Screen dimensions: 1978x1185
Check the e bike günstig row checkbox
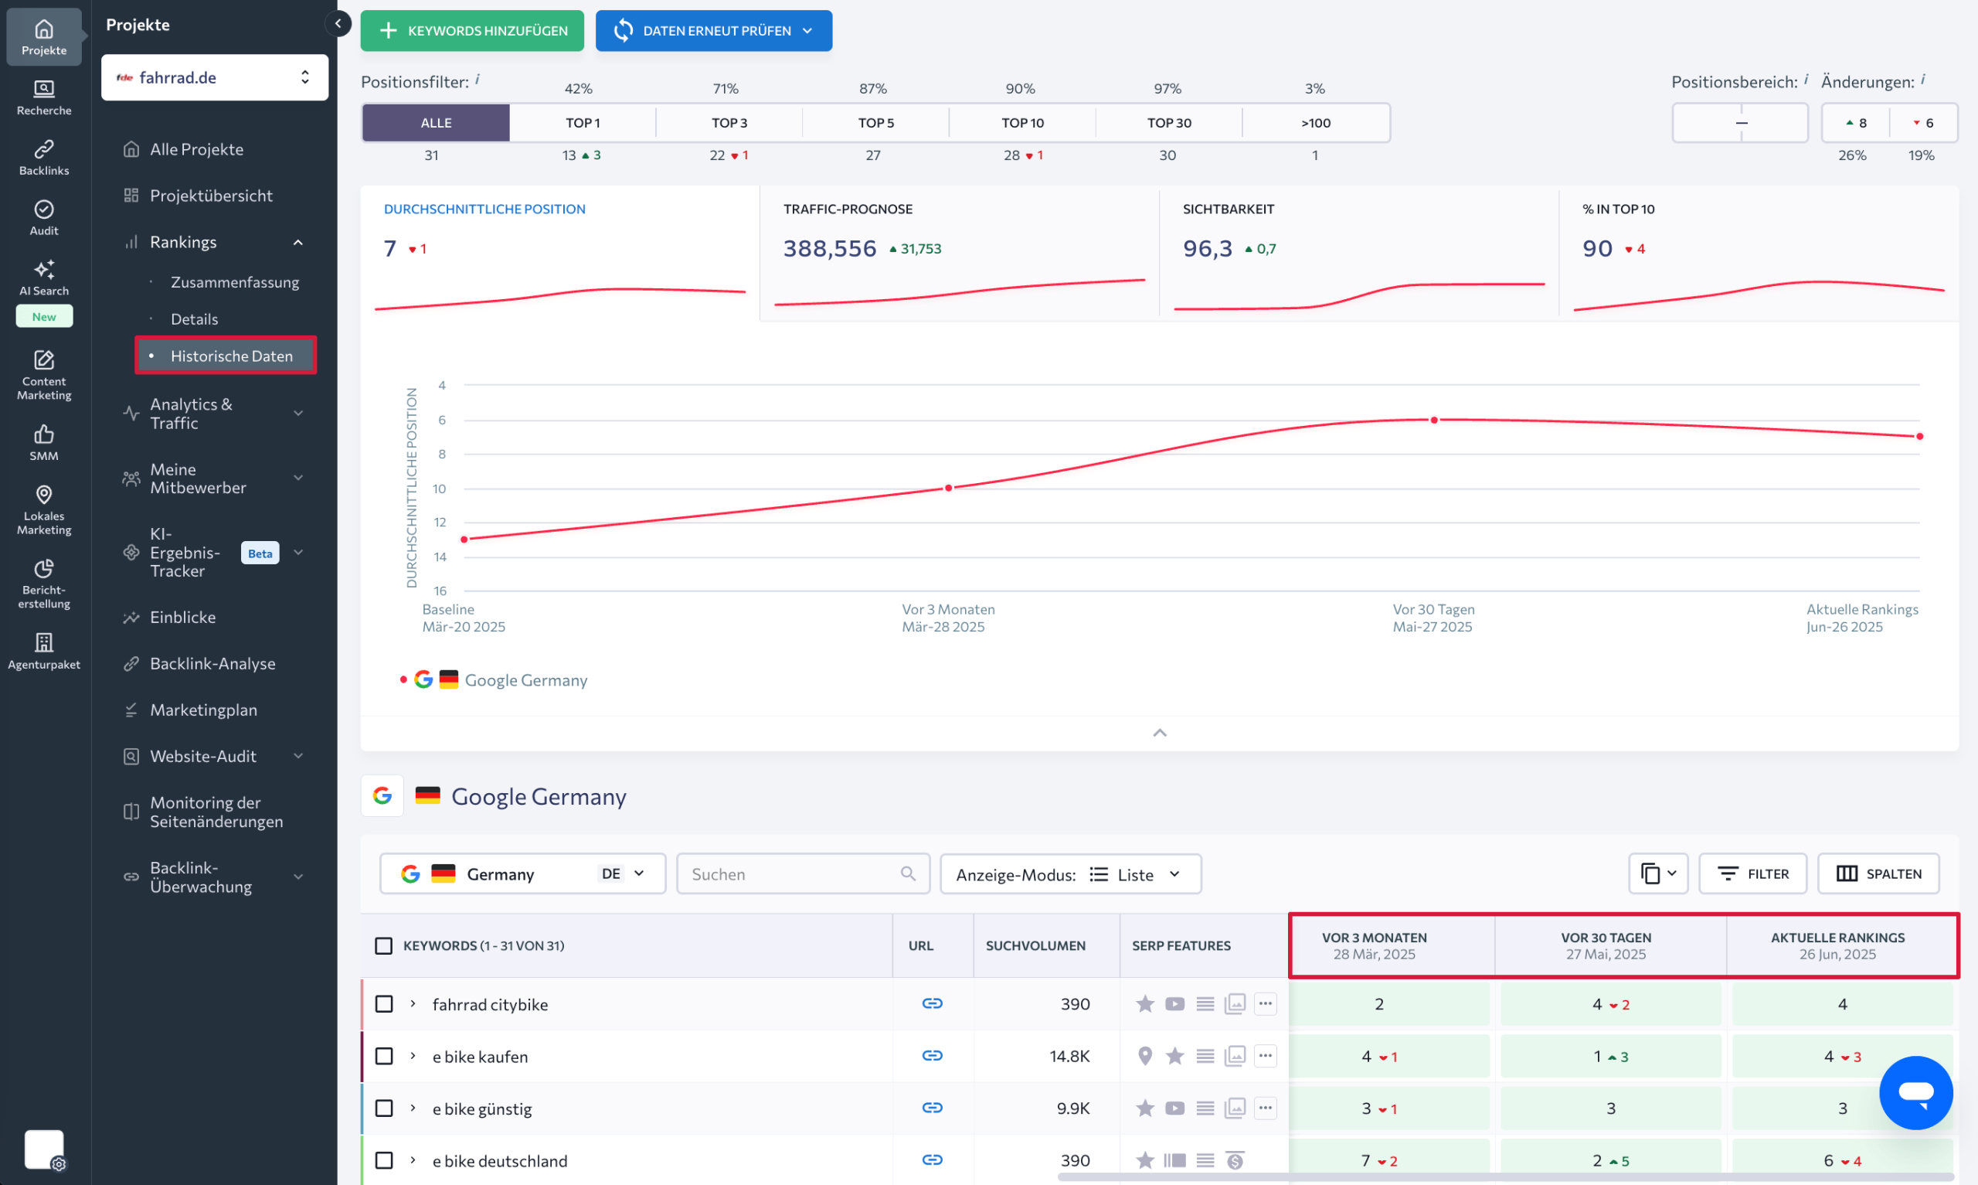coord(384,1108)
